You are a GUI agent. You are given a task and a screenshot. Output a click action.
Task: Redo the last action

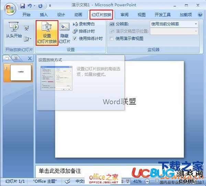click(x=41, y=6)
